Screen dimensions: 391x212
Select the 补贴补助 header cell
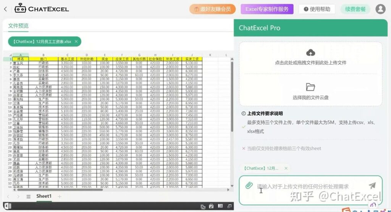pyautogui.click(x=87, y=59)
